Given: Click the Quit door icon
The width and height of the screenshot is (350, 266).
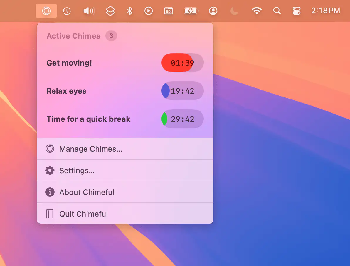Looking at the screenshot, I should pos(50,214).
